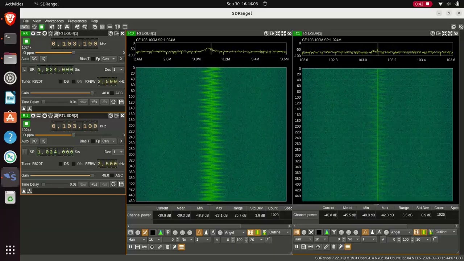Open the help icon in RTL-SDR[1] device panel

click(111, 33)
